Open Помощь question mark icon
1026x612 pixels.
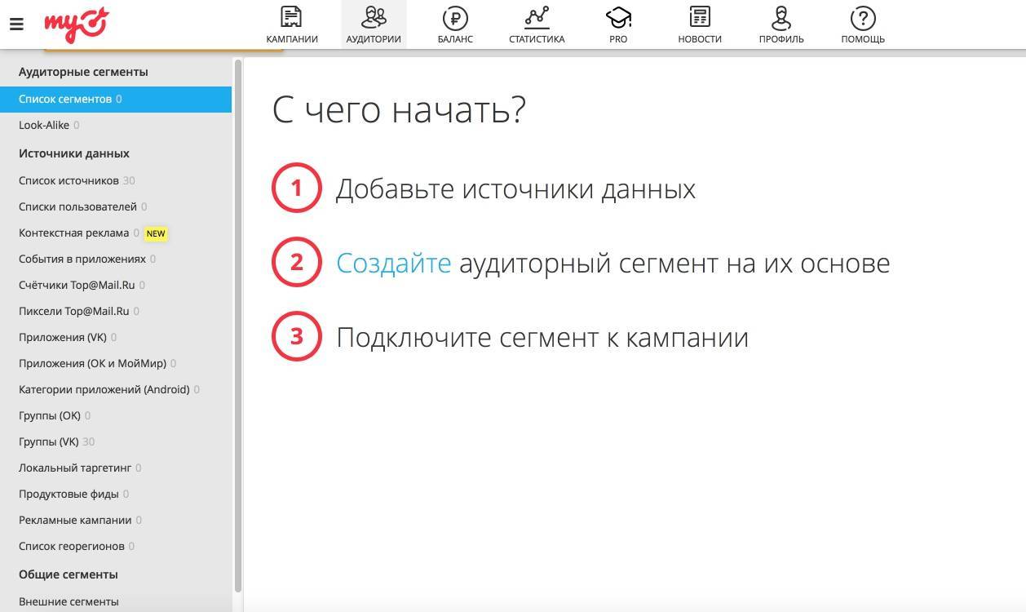coord(863,17)
